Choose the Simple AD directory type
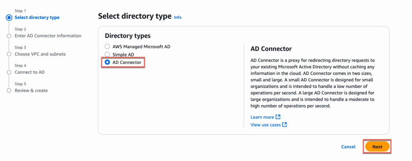Image resolution: width=412 pixels, height=161 pixels. (x=107, y=54)
